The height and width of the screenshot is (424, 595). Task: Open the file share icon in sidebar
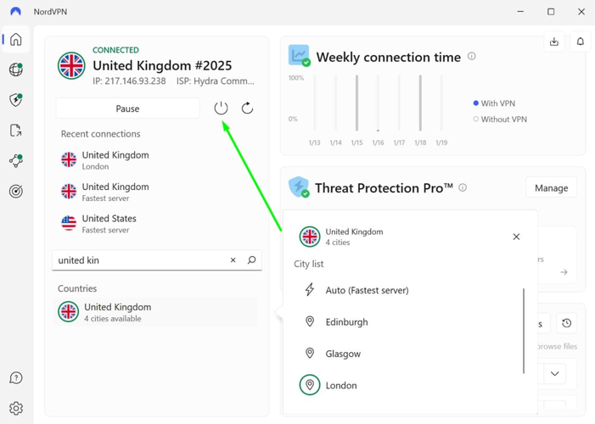click(x=16, y=131)
